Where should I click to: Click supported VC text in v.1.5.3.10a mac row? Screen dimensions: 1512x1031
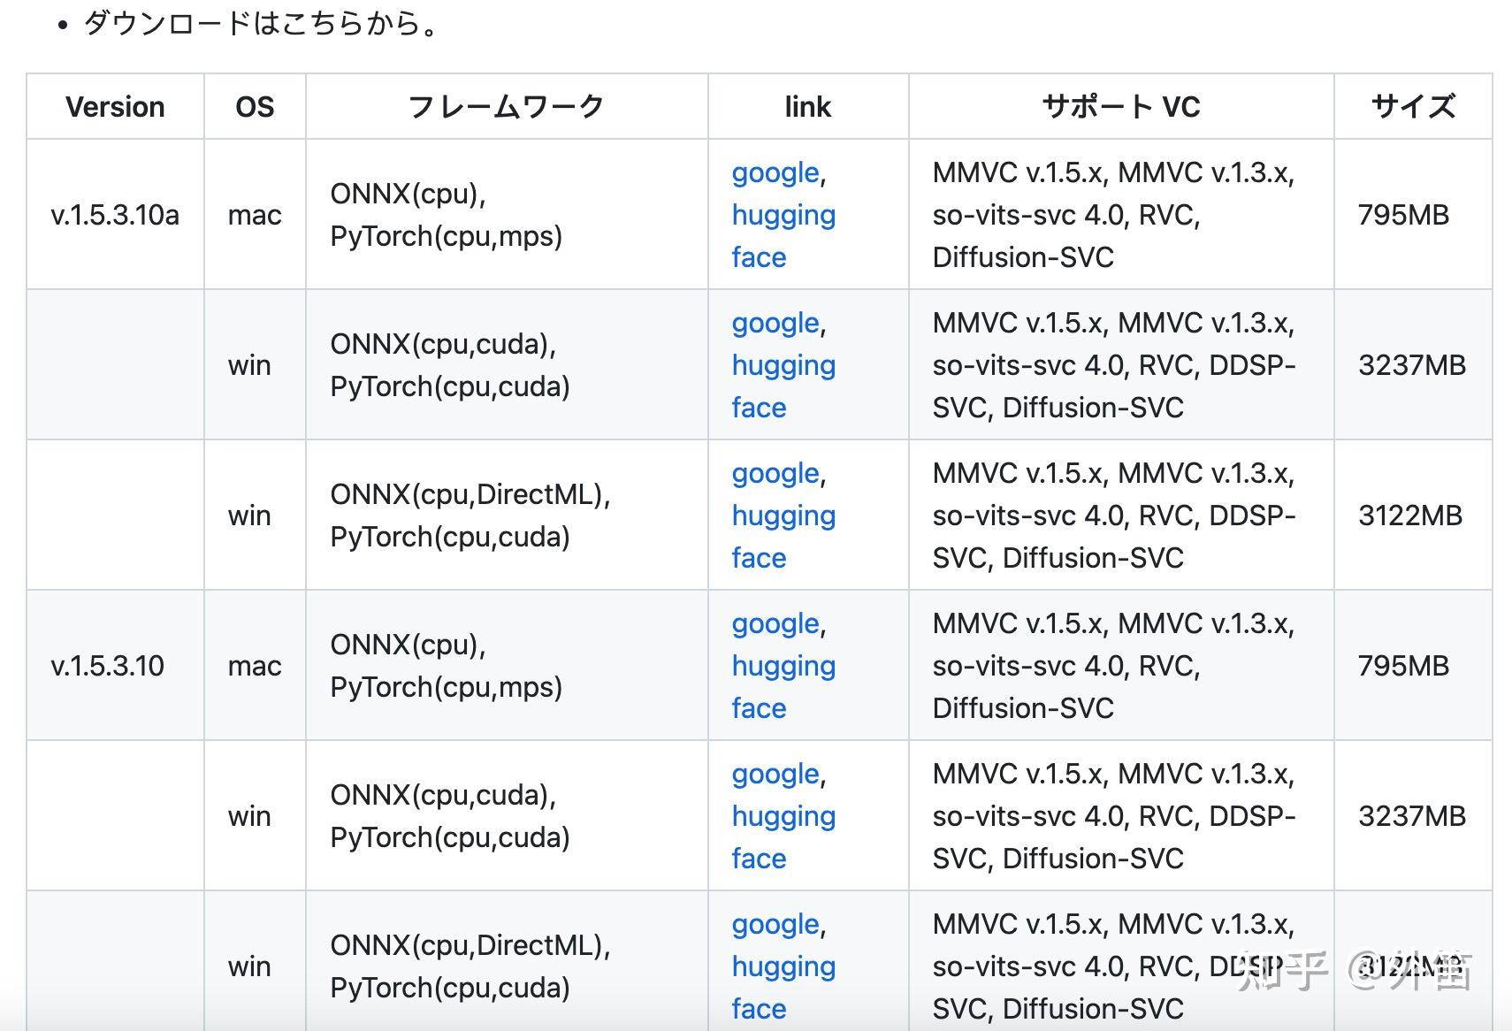click(x=1113, y=215)
